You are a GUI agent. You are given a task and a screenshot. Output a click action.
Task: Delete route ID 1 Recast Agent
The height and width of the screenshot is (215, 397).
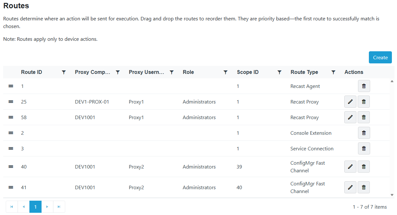click(x=364, y=86)
